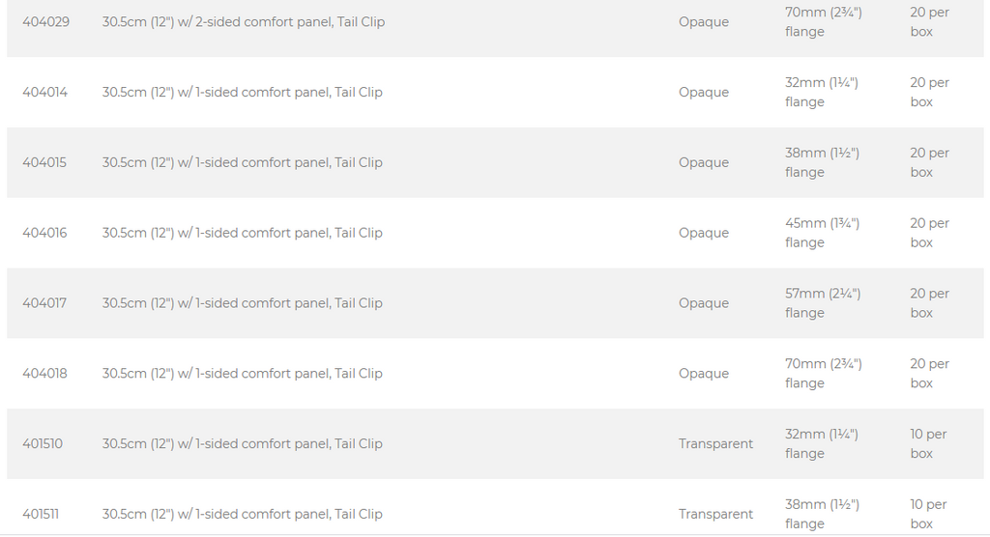Click the Transparent cell in row 401511
Image resolution: width=990 pixels, height=537 pixels.
tap(715, 515)
